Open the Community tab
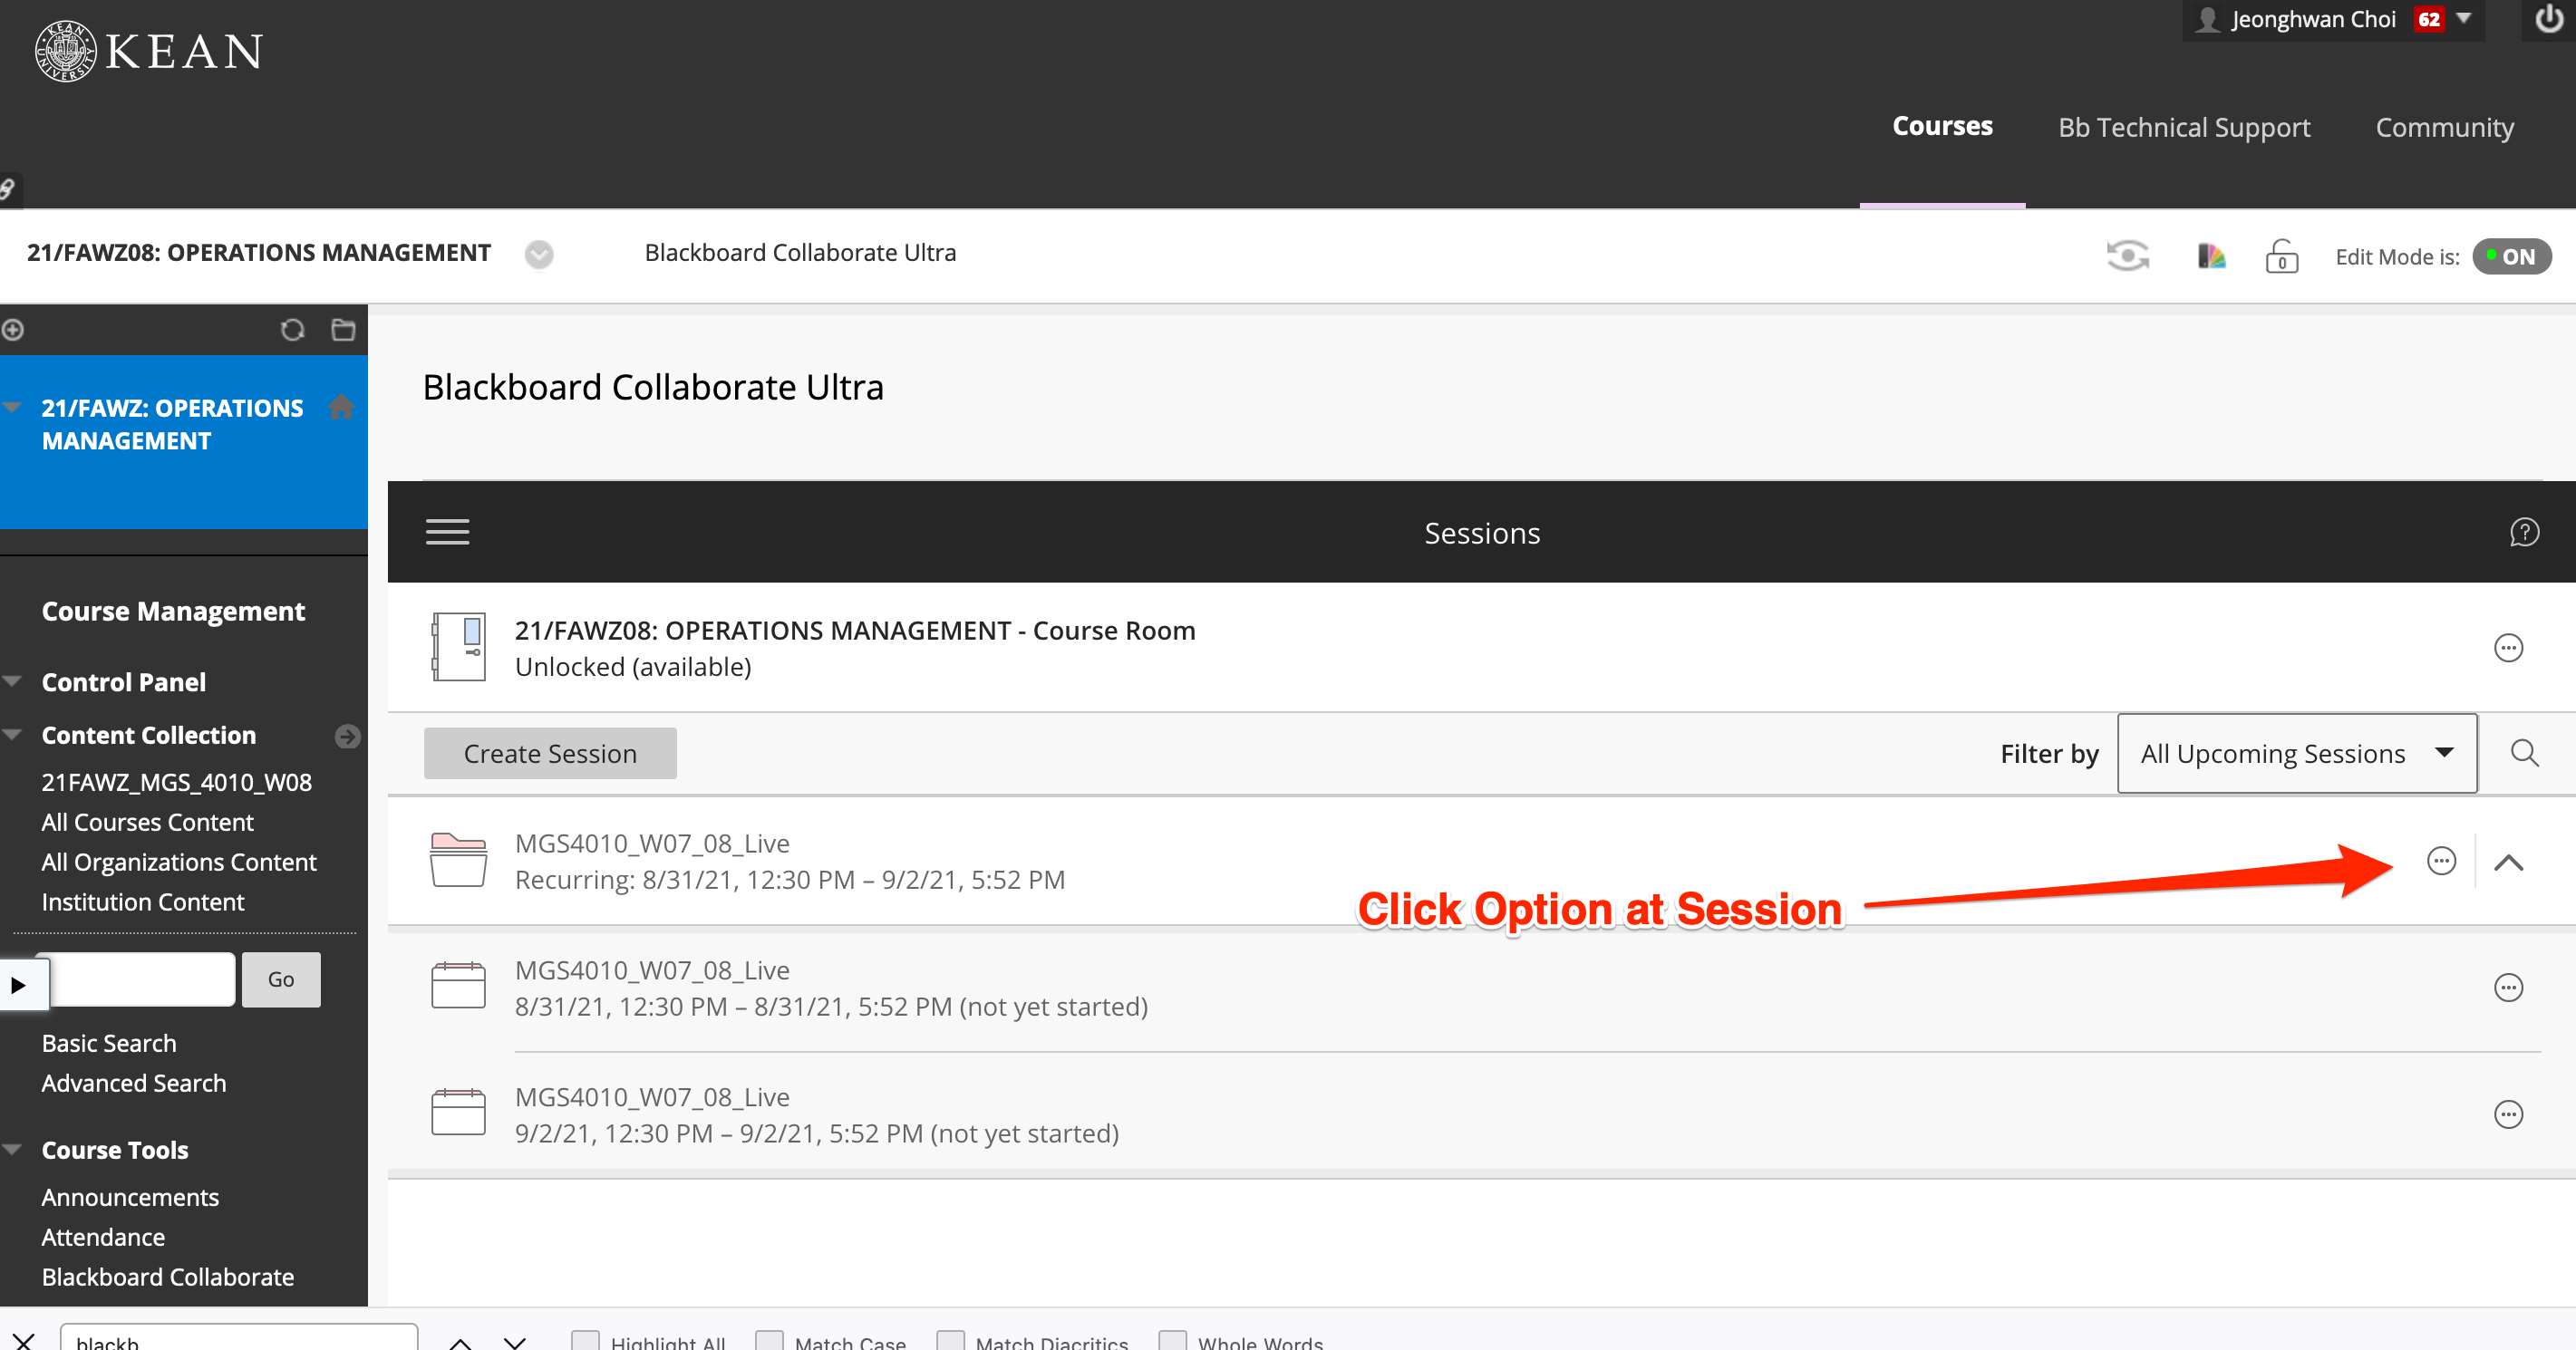Image resolution: width=2576 pixels, height=1350 pixels. 2444,128
